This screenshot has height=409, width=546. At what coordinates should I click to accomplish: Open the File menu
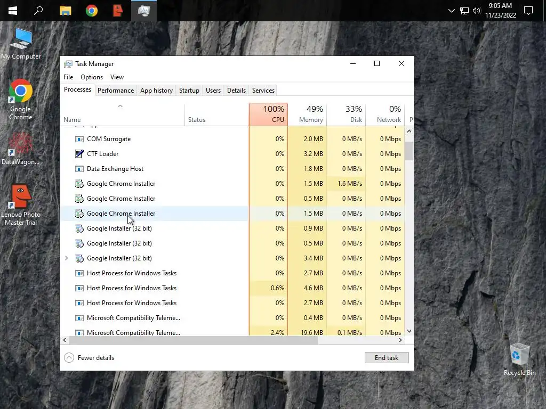click(x=68, y=77)
